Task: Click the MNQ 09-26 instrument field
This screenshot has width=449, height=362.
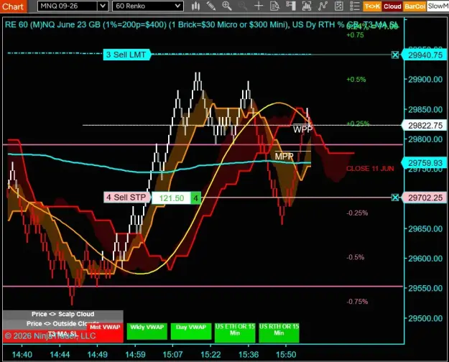Action: point(68,6)
